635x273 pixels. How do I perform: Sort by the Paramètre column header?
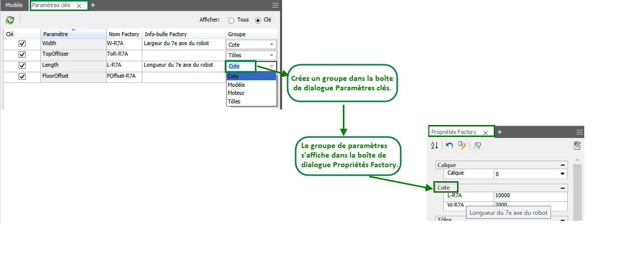click(73, 34)
